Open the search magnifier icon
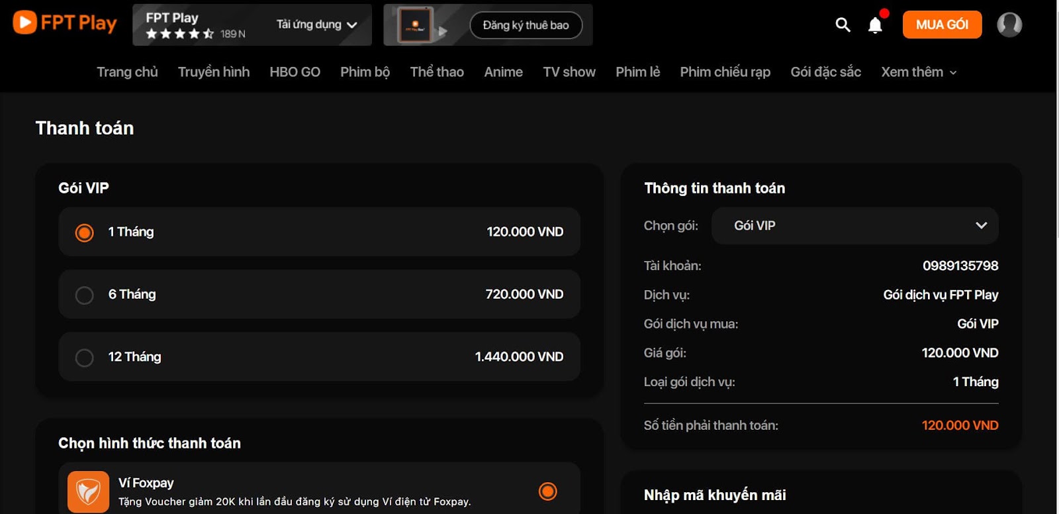This screenshot has width=1059, height=514. [843, 25]
